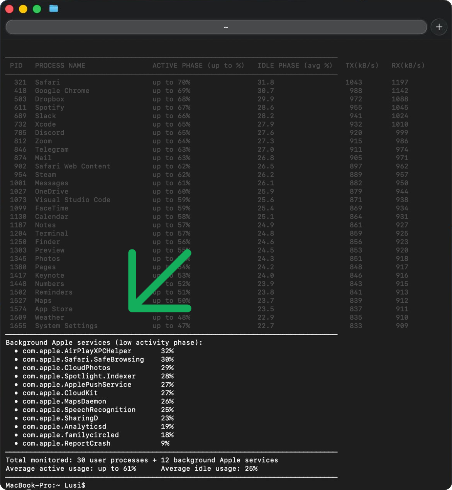Select the IDLE PHASE column header
The image size is (452, 490).
(295, 65)
